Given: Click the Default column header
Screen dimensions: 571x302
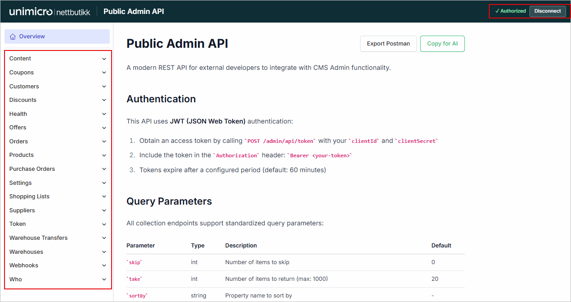Looking at the screenshot, I should [x=441, y=246].
